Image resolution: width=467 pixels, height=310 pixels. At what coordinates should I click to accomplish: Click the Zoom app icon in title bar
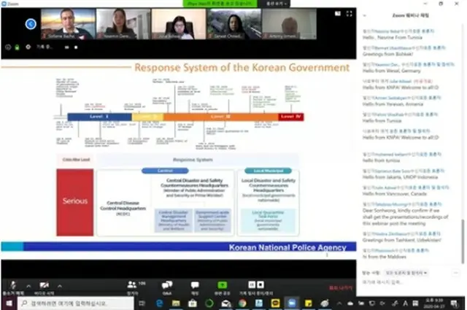pos(5,4)
